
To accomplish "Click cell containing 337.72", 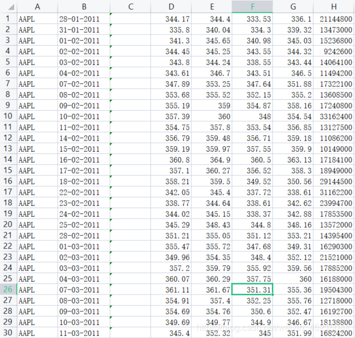I will (252, 192).
